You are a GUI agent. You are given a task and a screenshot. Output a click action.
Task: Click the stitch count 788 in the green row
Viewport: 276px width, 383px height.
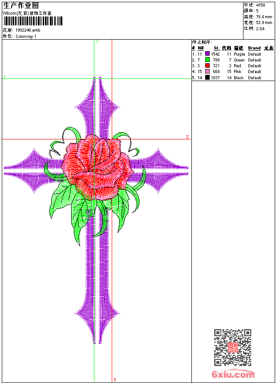click(x=216, y=60)
